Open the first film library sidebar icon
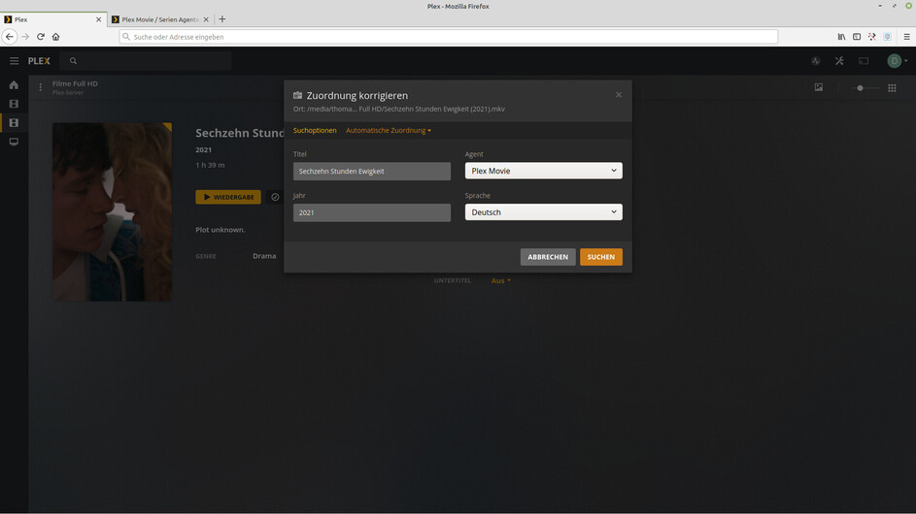 14,104
